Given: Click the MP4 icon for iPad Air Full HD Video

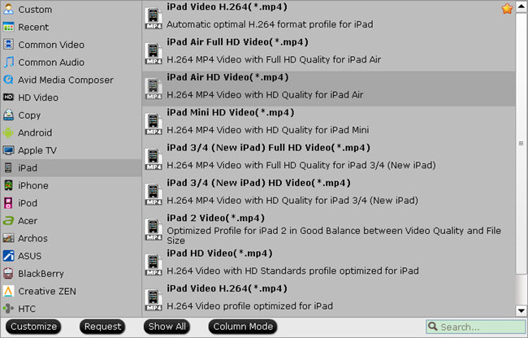Looking at the screenshot, I should pos(154,53).
